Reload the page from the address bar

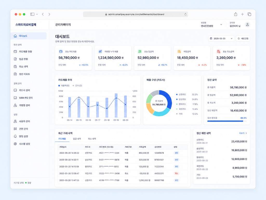pyautogui.click(x=185, y=14)
